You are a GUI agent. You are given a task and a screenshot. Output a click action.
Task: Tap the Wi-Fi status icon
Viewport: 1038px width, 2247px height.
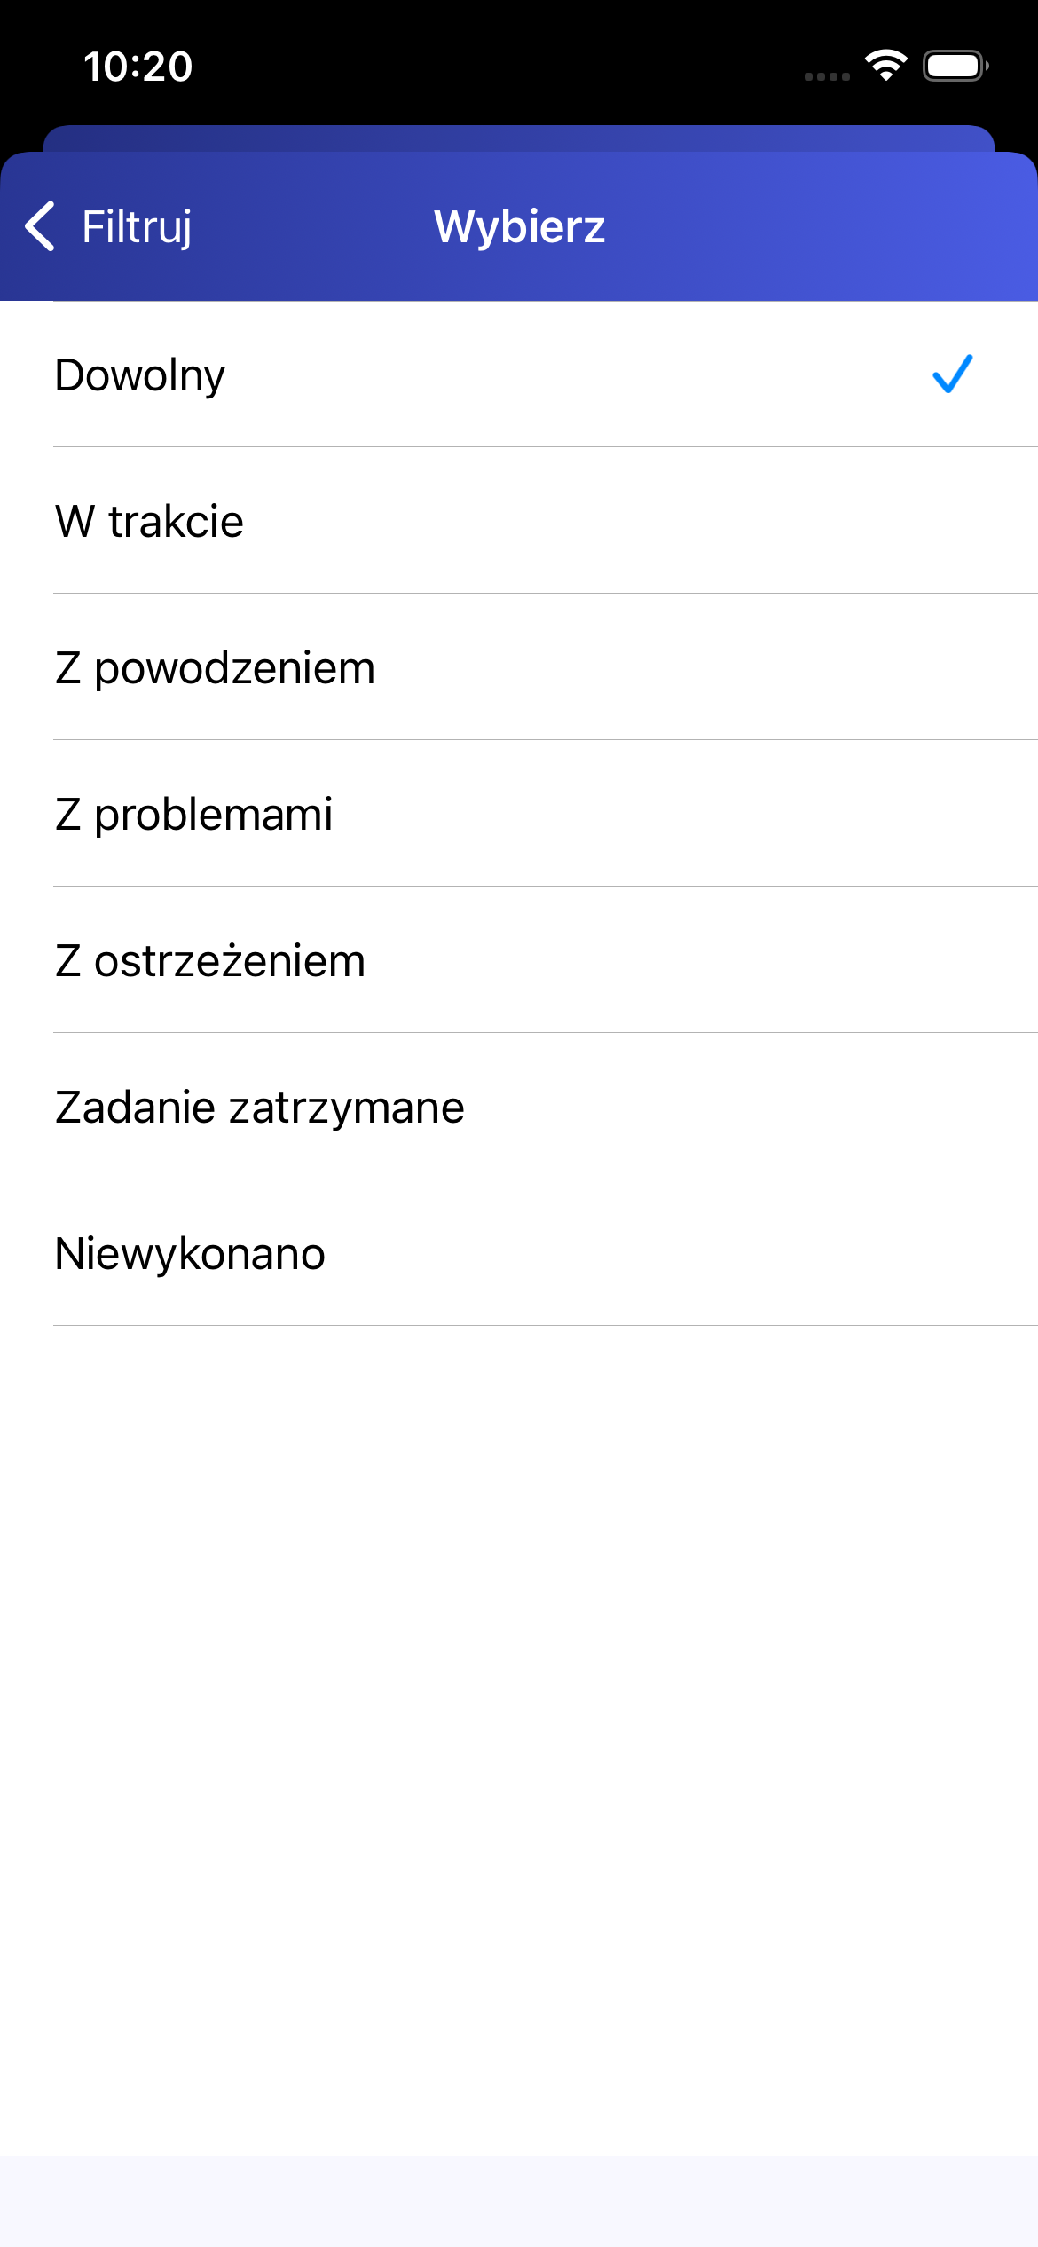pyautogui.click(x=885, y=66)
